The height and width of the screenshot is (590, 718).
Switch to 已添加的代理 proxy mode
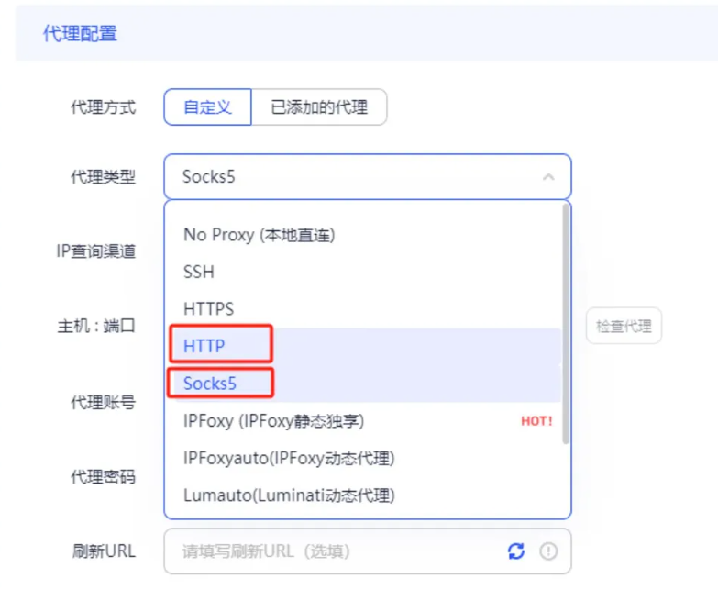point(319,107)
